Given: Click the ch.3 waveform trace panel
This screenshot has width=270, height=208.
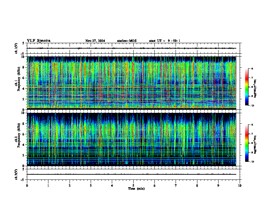Looking at the screenshot, I should coord(133,174).
